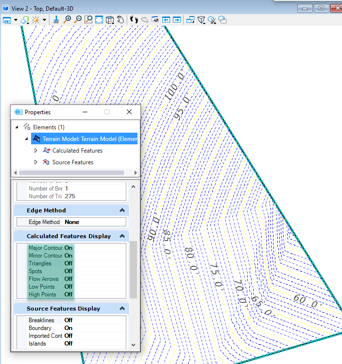Click the Fit View icon

(x=99, y=19)
